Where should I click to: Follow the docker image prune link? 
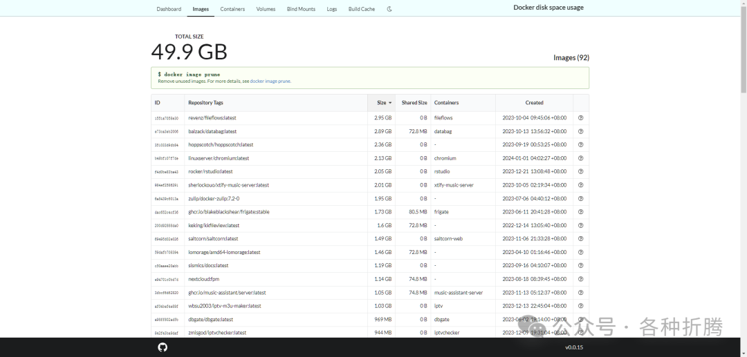270,81
